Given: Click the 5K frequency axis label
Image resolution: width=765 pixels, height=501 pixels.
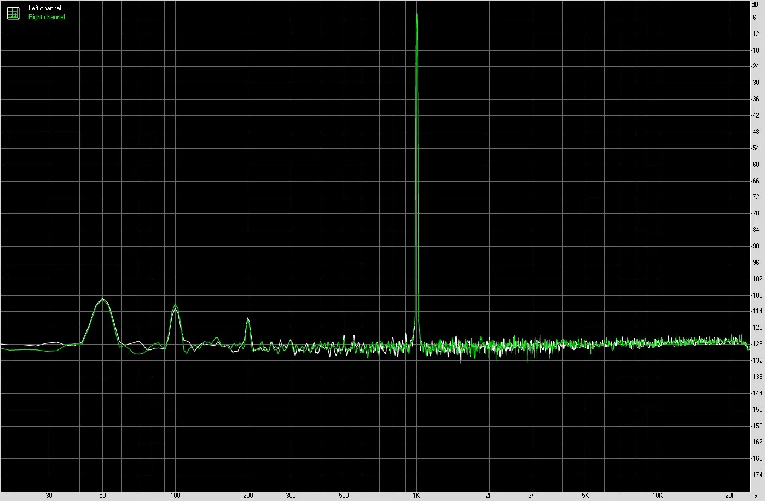Looking at the screenshot, I should pyautogui.click(x=585, y=496).
